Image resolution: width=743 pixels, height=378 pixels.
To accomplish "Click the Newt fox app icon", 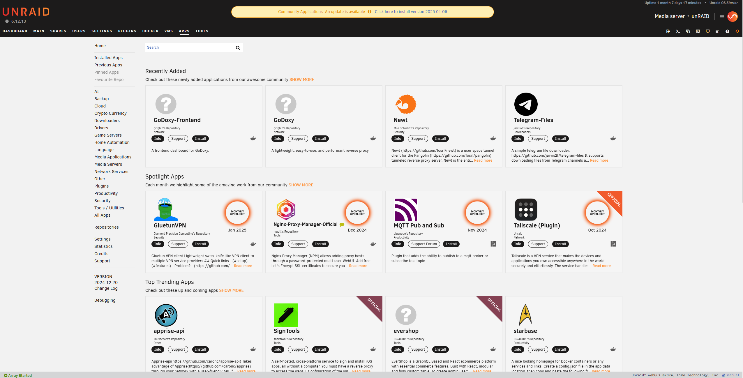I will (x=406, y=104).
